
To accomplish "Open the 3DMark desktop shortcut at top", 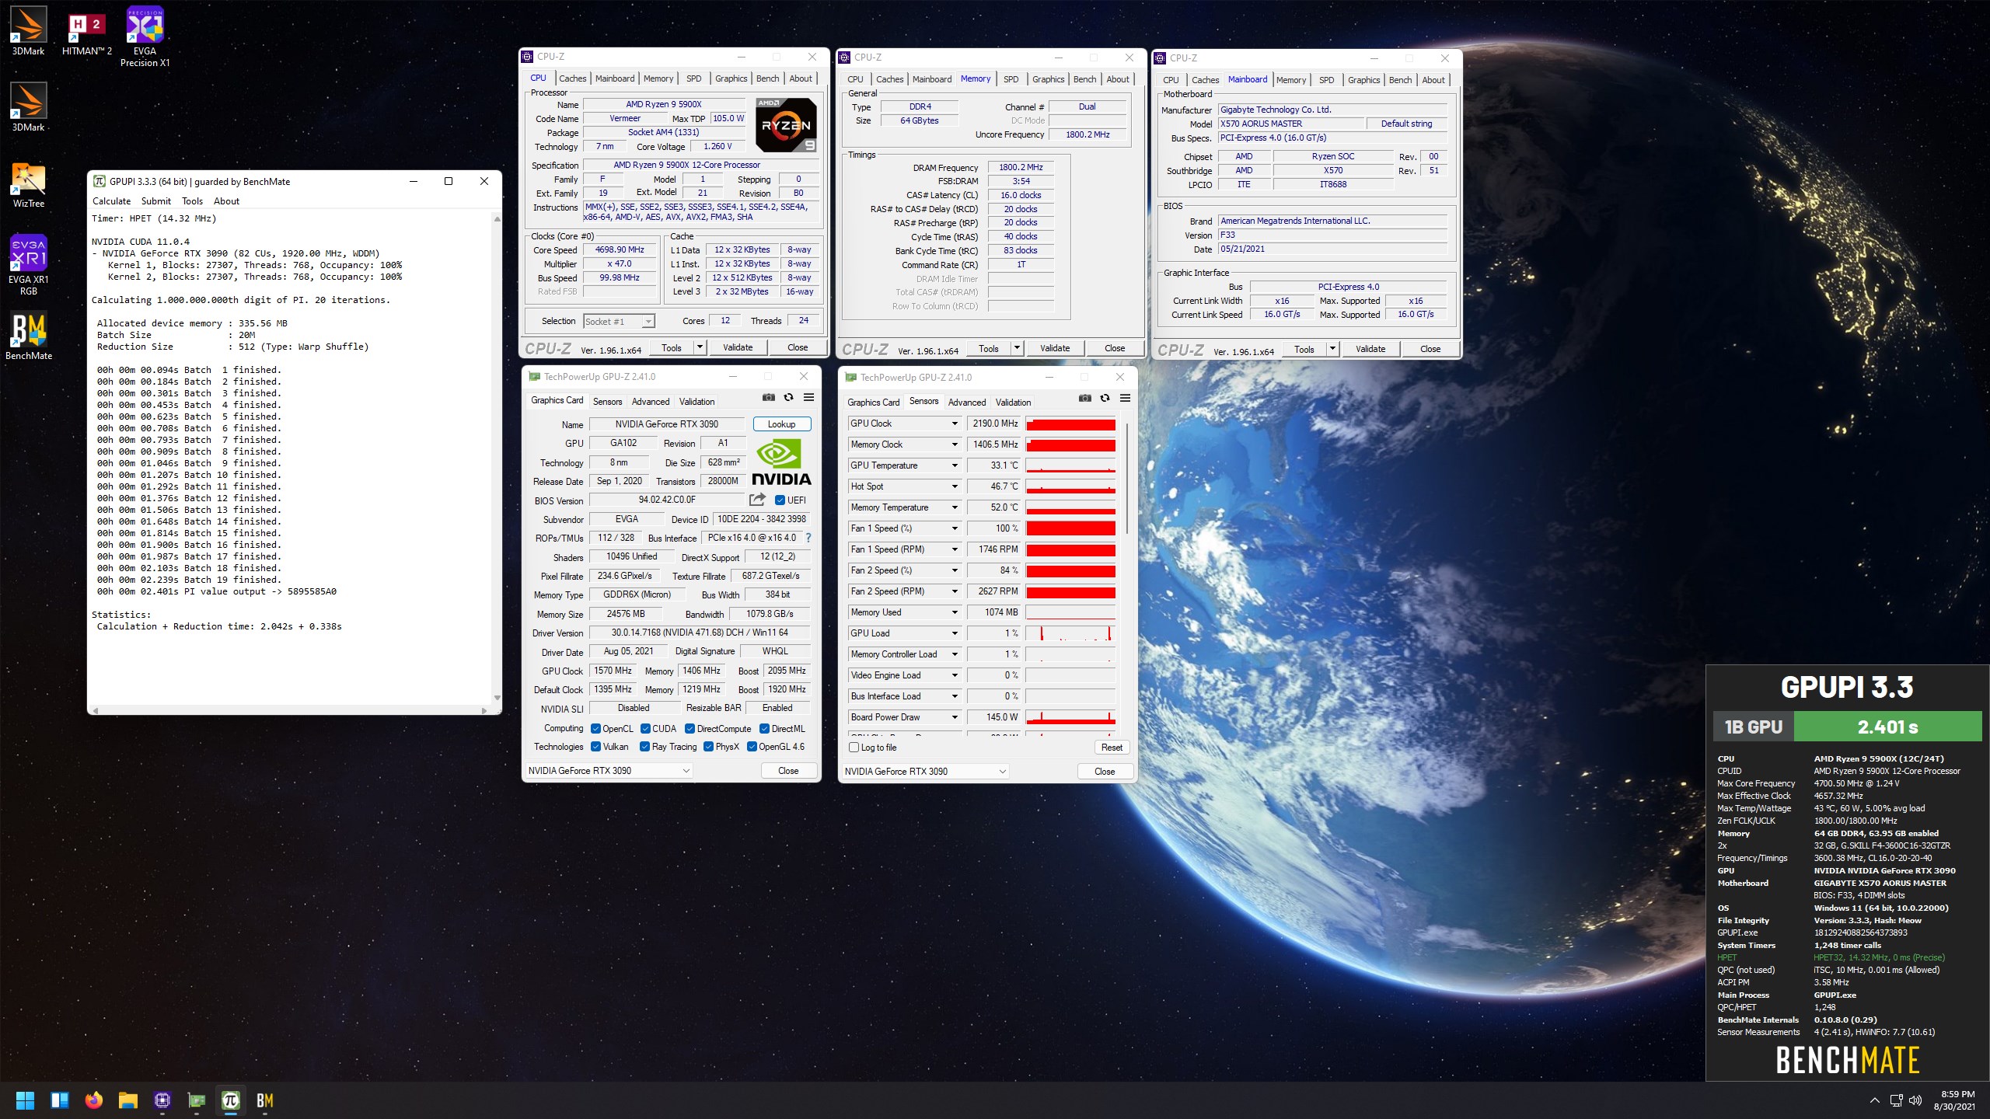I will [x=28, y=31].
